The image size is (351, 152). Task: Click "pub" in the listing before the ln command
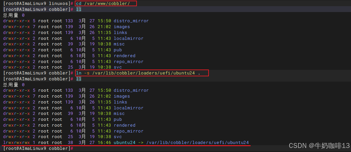[x=118, y=50]
